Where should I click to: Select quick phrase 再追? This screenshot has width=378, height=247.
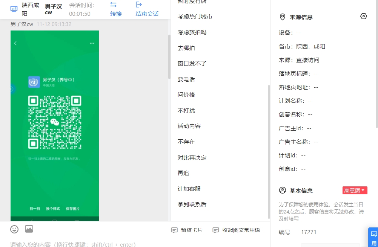[x=183, y=173]
